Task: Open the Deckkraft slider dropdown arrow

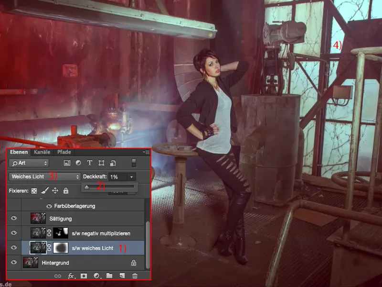Action: point(132,177)
